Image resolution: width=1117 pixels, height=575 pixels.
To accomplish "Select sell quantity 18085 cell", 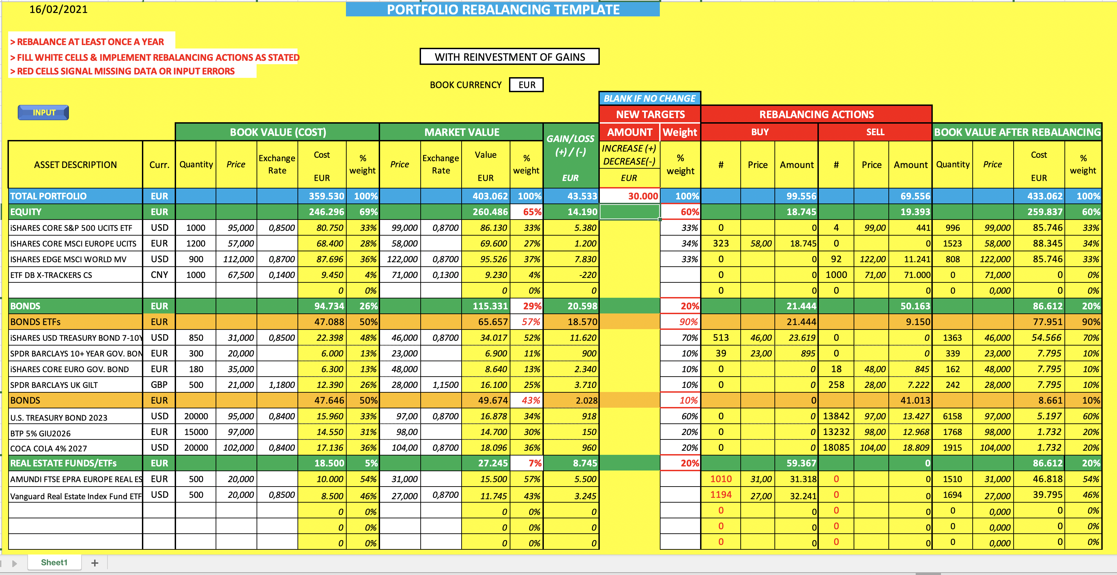I will tap(836, 448).
